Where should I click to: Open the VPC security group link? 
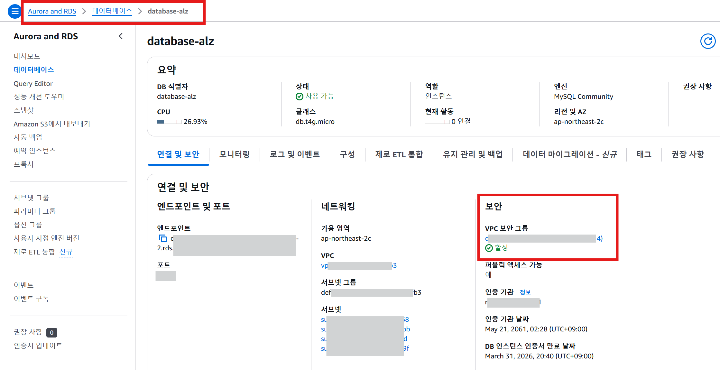(x=544, y=238)
